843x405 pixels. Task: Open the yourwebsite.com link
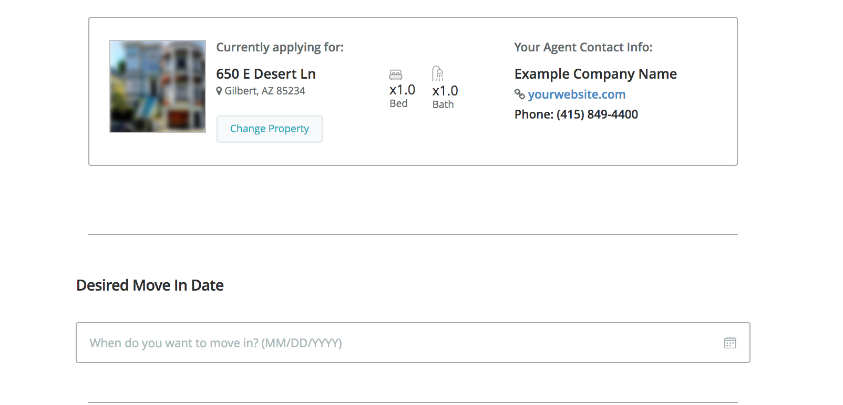(x=577, y=94)
